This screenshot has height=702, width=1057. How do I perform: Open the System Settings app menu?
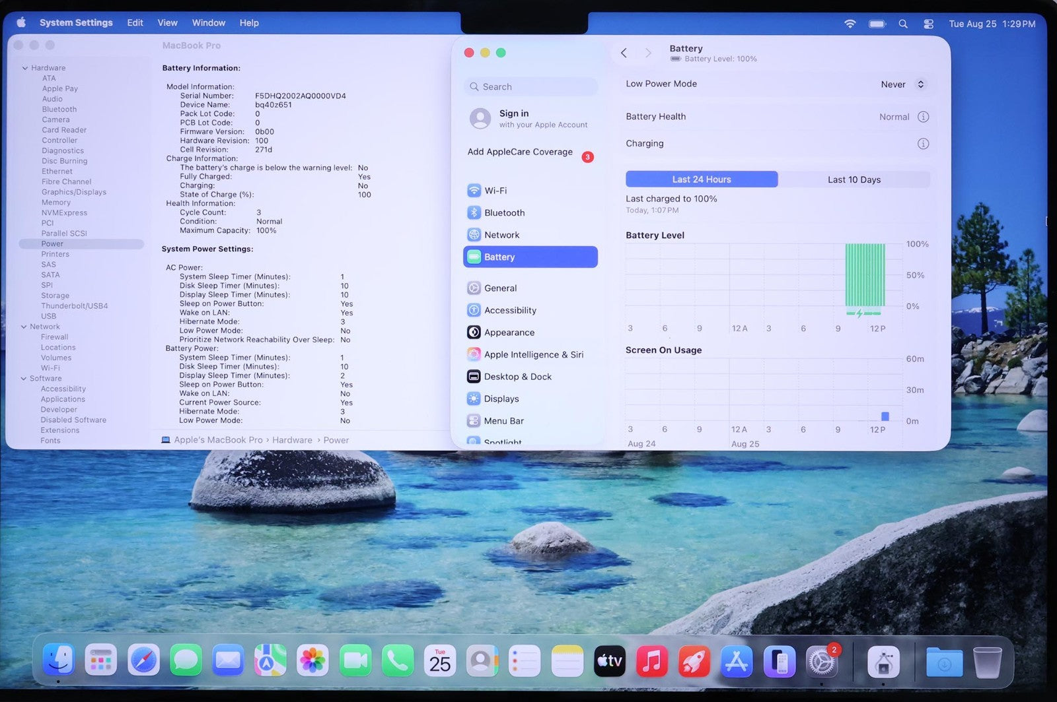coord(76,22)
